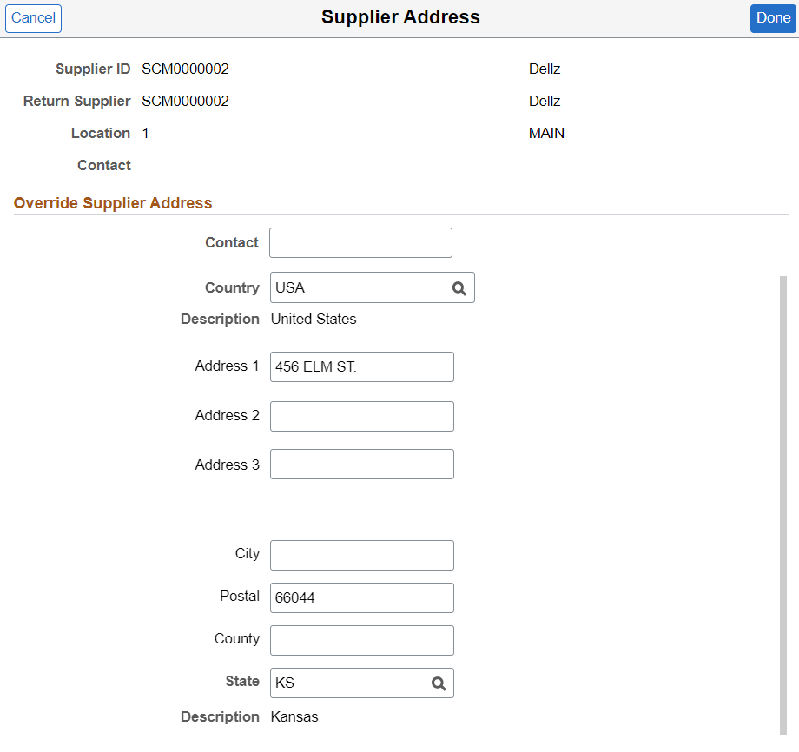Click the Address 1 field with 456 ELM ST.

point(361,366)
